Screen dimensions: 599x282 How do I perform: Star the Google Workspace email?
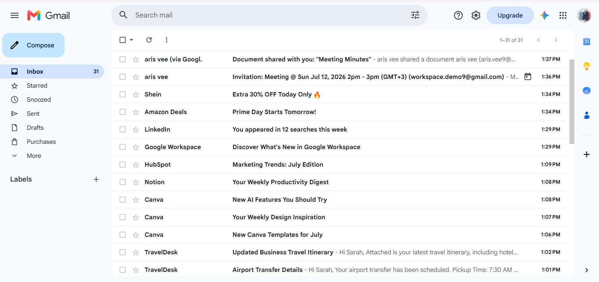click(136, 147)
